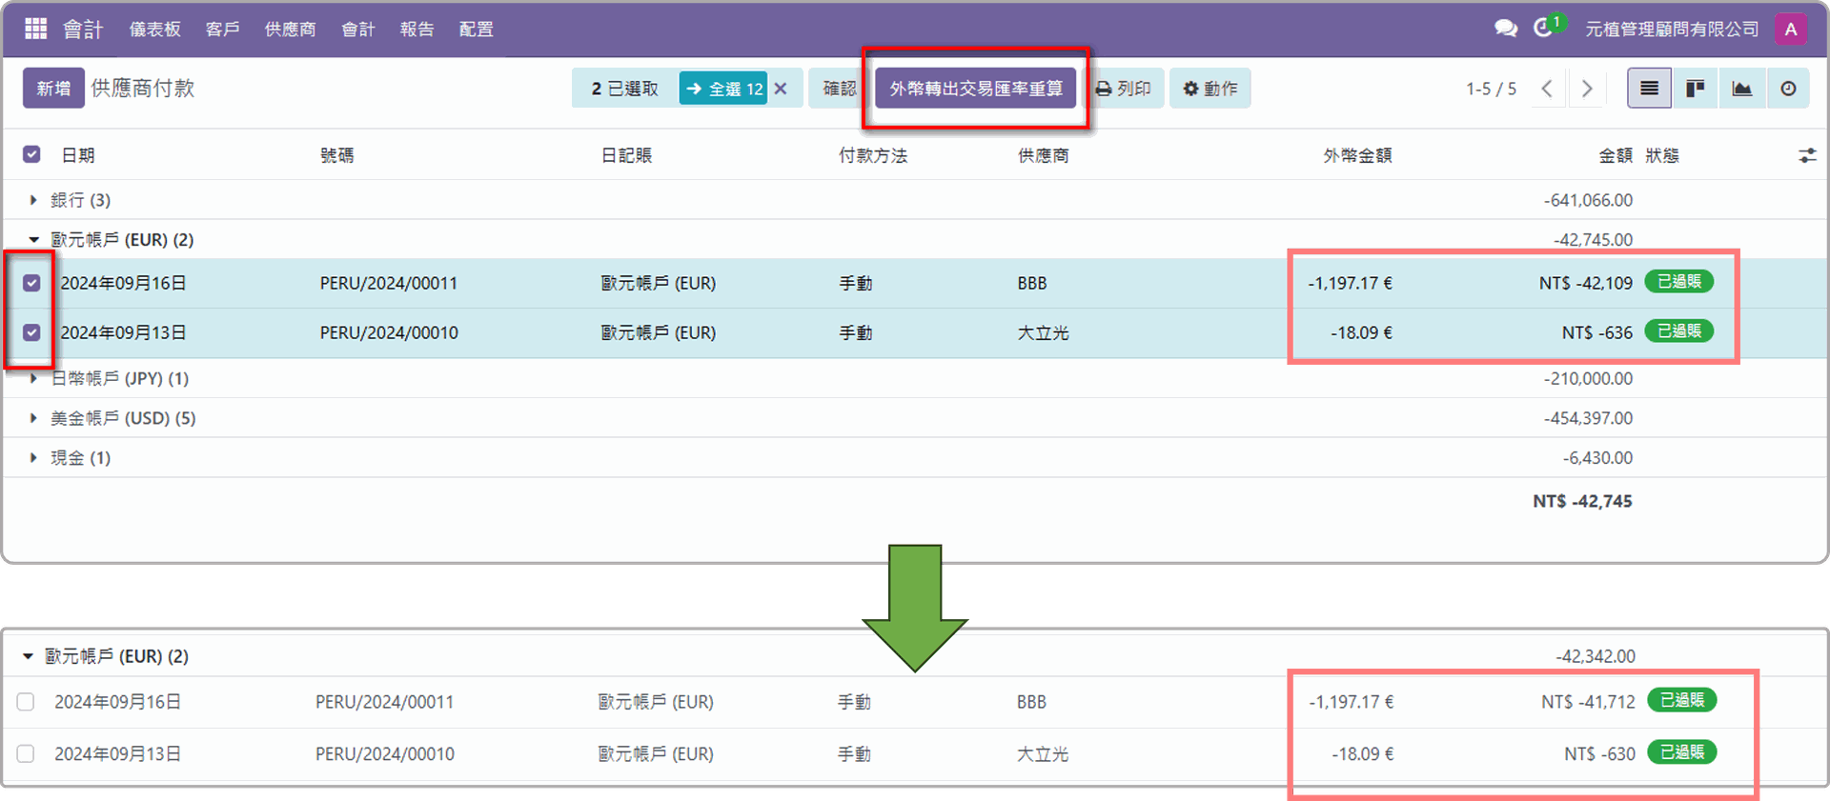Open column settings adjust icon
Screen dimensions: 1830x801
tap(1807, 155)
